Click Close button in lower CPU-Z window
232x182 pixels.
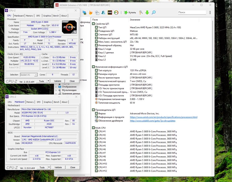(x=73, y=167)
